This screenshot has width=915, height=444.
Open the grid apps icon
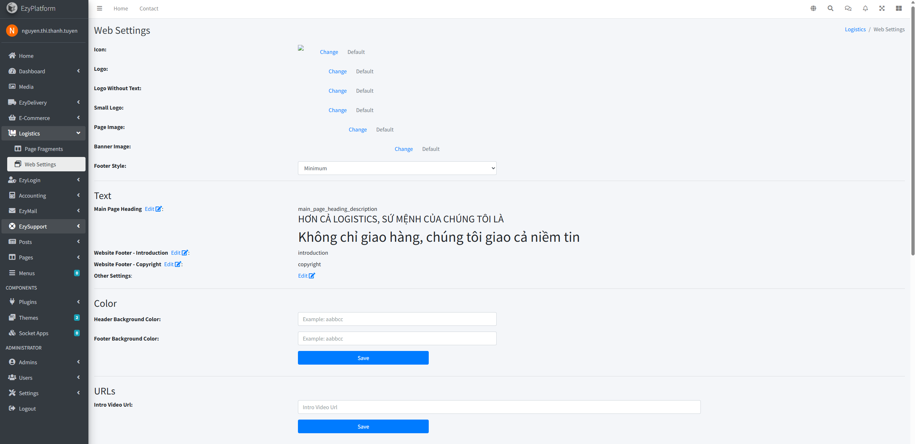[x=899, y=8]
